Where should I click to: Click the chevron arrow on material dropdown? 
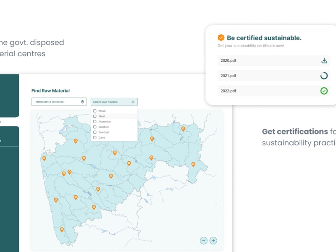point(133,102)
